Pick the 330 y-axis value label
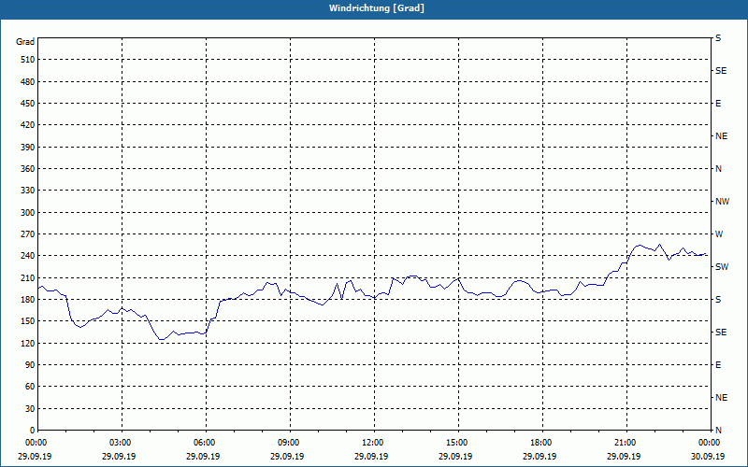748x467 pixels. [28, 191]
